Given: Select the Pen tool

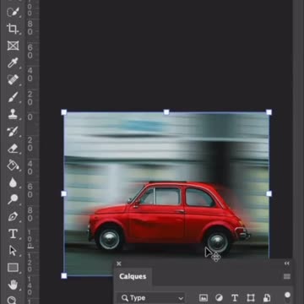Looking at the screenshot, I should point(13,216).
